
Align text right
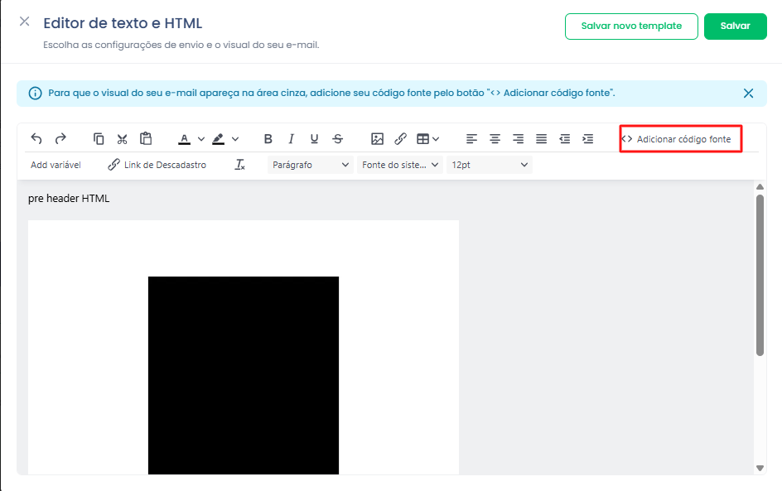[519, 138]
